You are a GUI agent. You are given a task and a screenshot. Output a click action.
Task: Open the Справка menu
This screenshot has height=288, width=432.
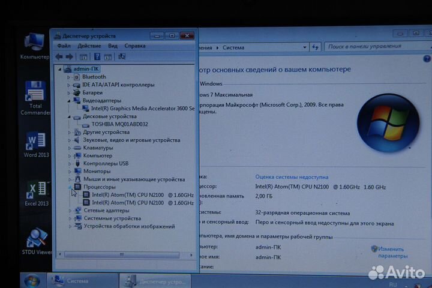135,46
